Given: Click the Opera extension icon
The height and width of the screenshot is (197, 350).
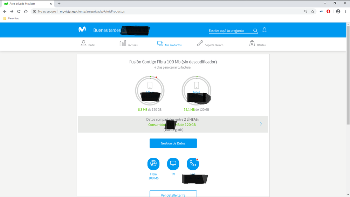Looking at the screenshot, I should (x=328, y=12).
